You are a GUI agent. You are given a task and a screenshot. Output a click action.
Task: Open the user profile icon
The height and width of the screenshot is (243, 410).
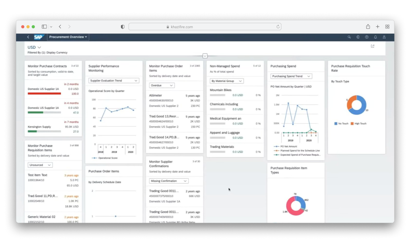pos(384,37)
